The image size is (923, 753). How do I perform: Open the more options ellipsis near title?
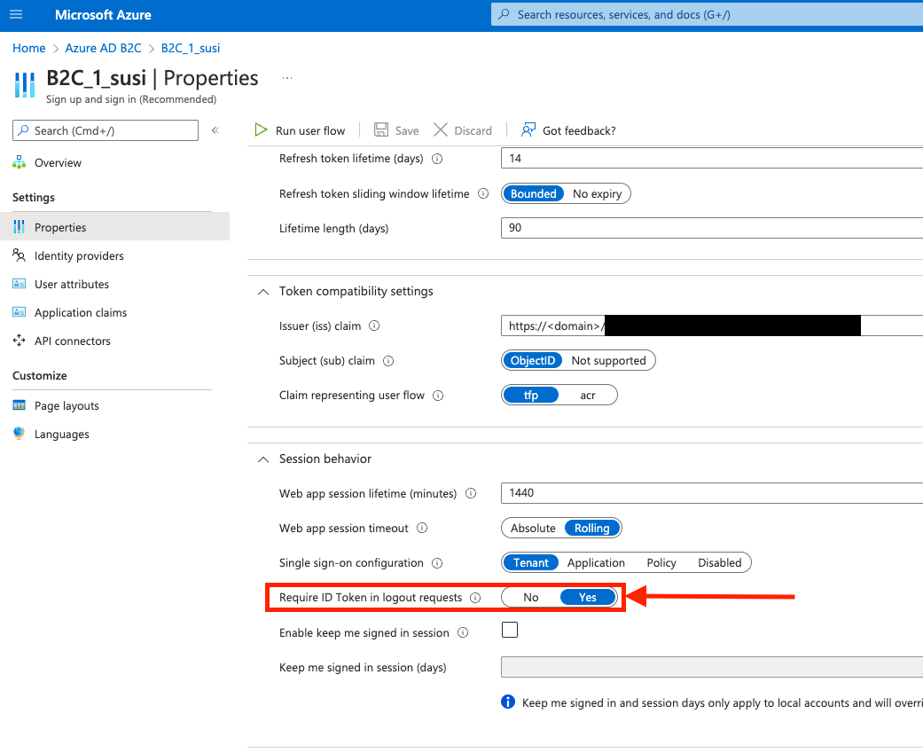point(287,78)
